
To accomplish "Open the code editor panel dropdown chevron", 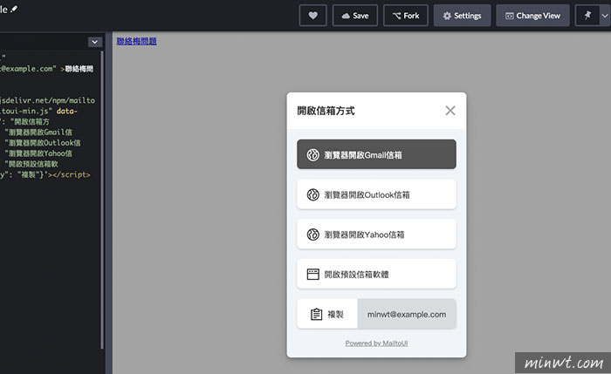I will (x=94, y=42).
